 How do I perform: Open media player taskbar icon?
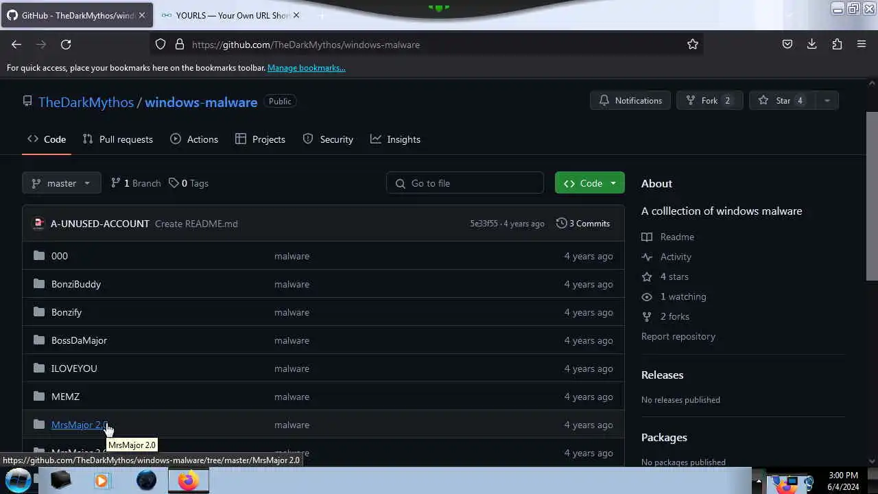pyautogui.click(x=102, y=480)
